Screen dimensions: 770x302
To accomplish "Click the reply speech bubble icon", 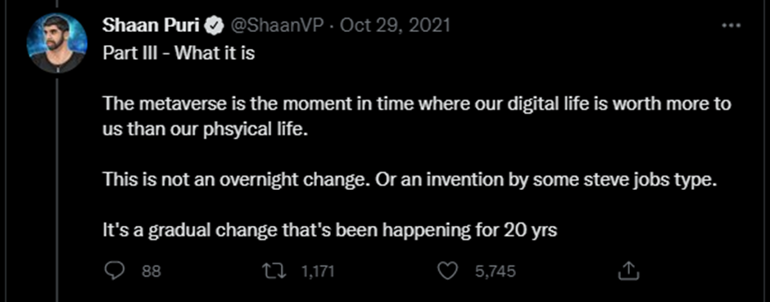I will click(x=114, y=271).
